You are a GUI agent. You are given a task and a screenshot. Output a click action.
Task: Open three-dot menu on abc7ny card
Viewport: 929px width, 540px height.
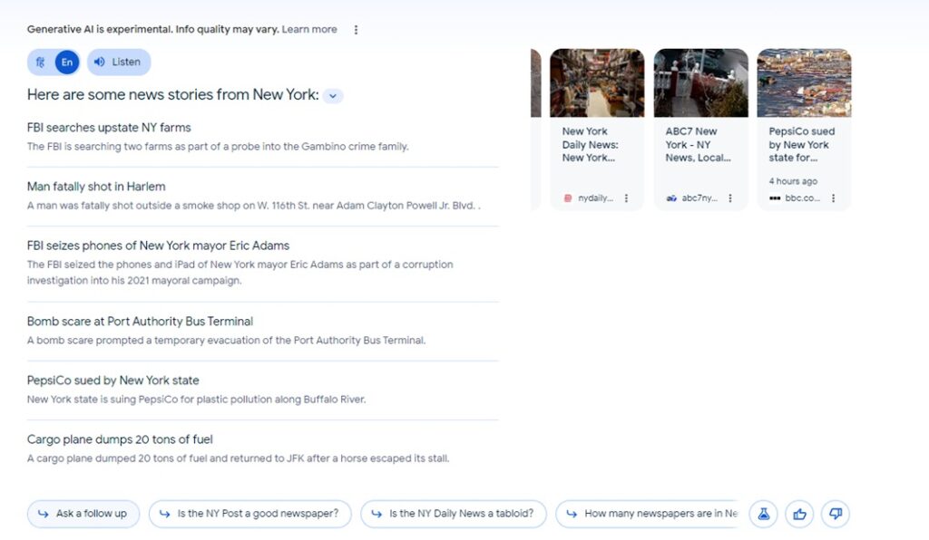[x=730, y=198]
